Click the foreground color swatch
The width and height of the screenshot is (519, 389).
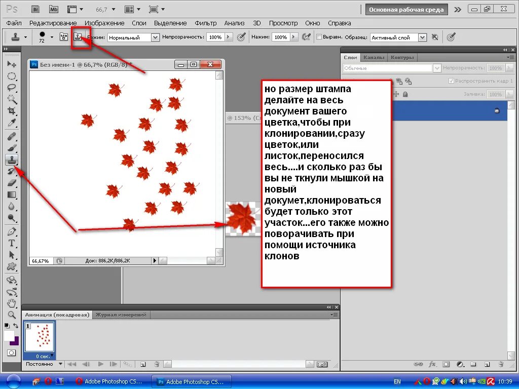click(9, 335)
